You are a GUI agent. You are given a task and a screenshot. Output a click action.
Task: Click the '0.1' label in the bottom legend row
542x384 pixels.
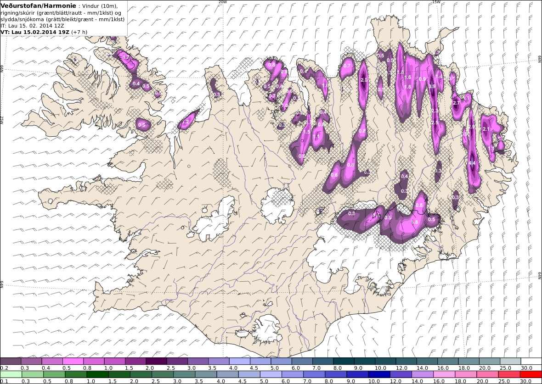click(4, 381)
